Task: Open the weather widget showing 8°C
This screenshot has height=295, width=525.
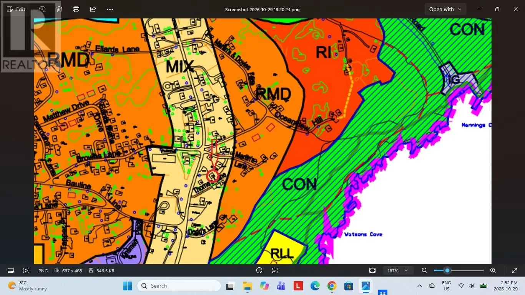Action: [28, 286]
